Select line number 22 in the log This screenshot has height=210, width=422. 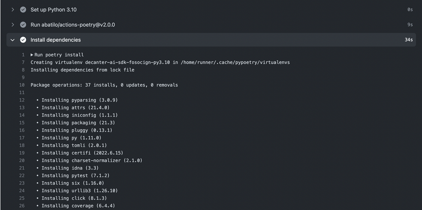pos(22,176)
